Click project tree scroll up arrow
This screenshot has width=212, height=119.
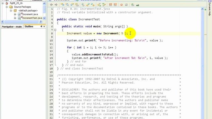click(x=44, y=4)
